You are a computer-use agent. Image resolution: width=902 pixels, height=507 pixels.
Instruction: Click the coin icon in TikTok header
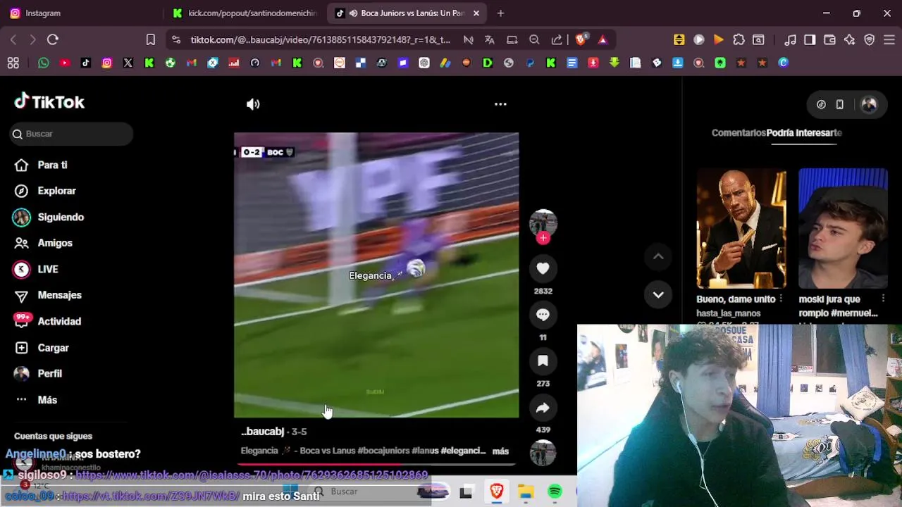821,104
